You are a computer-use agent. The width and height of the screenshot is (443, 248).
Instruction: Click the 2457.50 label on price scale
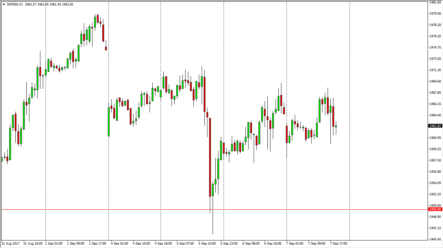click(x=435, y=160)
